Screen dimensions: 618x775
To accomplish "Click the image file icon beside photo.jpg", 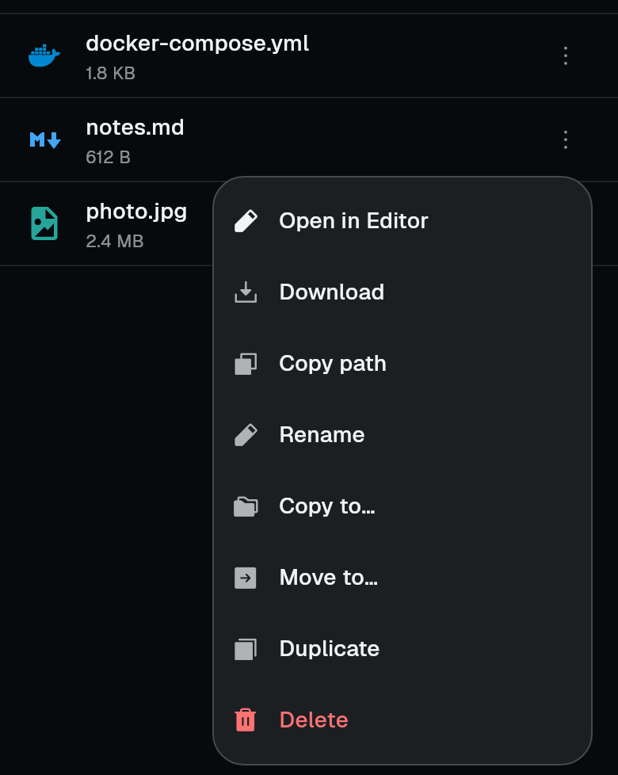I will point(44,223).
